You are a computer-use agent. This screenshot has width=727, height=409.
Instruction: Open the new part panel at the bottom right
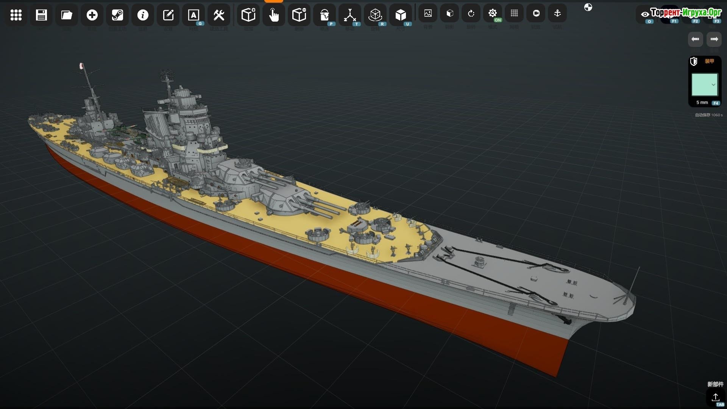(x=715, y=397)
